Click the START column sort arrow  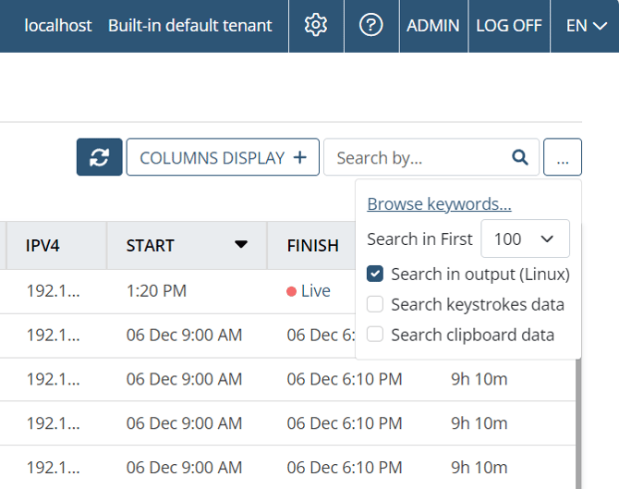coord(241,245)
